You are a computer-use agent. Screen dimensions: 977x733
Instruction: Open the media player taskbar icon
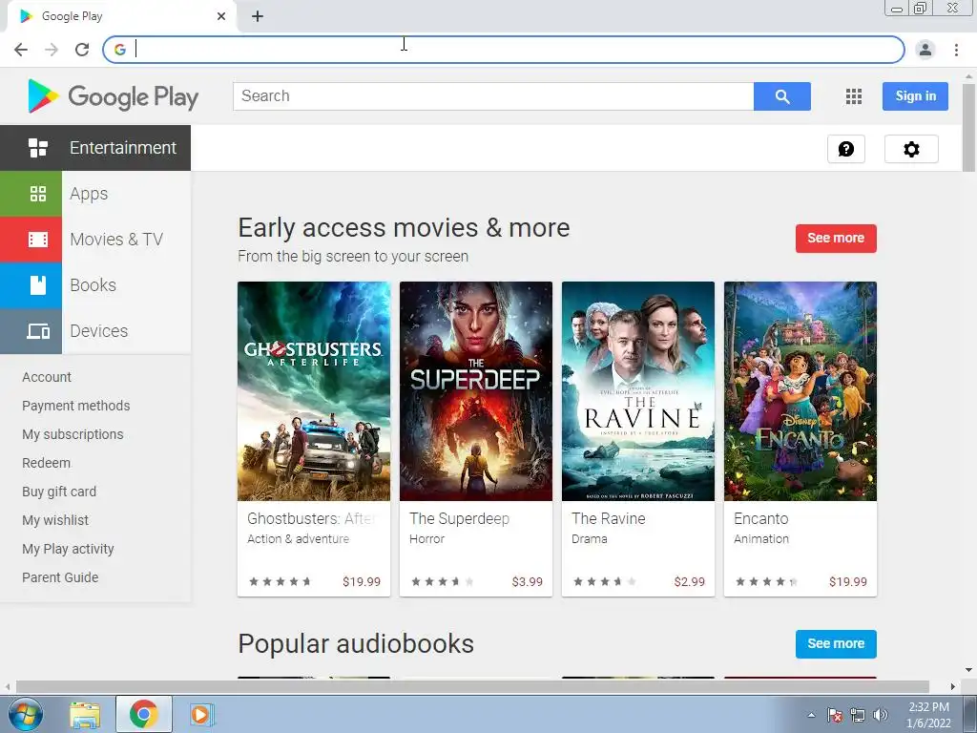click(x=201, y=714)
